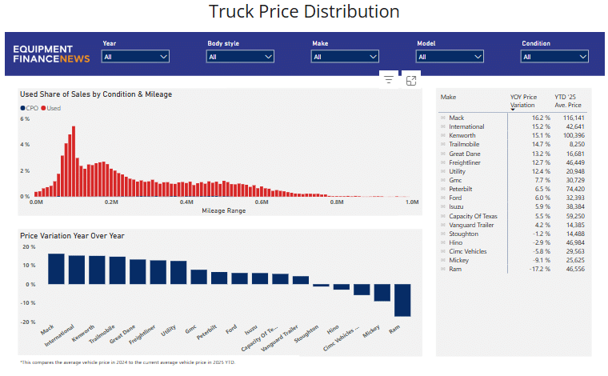The image size is (608, 376).
Task: Expand the Hino table row
Action: click(443, 242)
